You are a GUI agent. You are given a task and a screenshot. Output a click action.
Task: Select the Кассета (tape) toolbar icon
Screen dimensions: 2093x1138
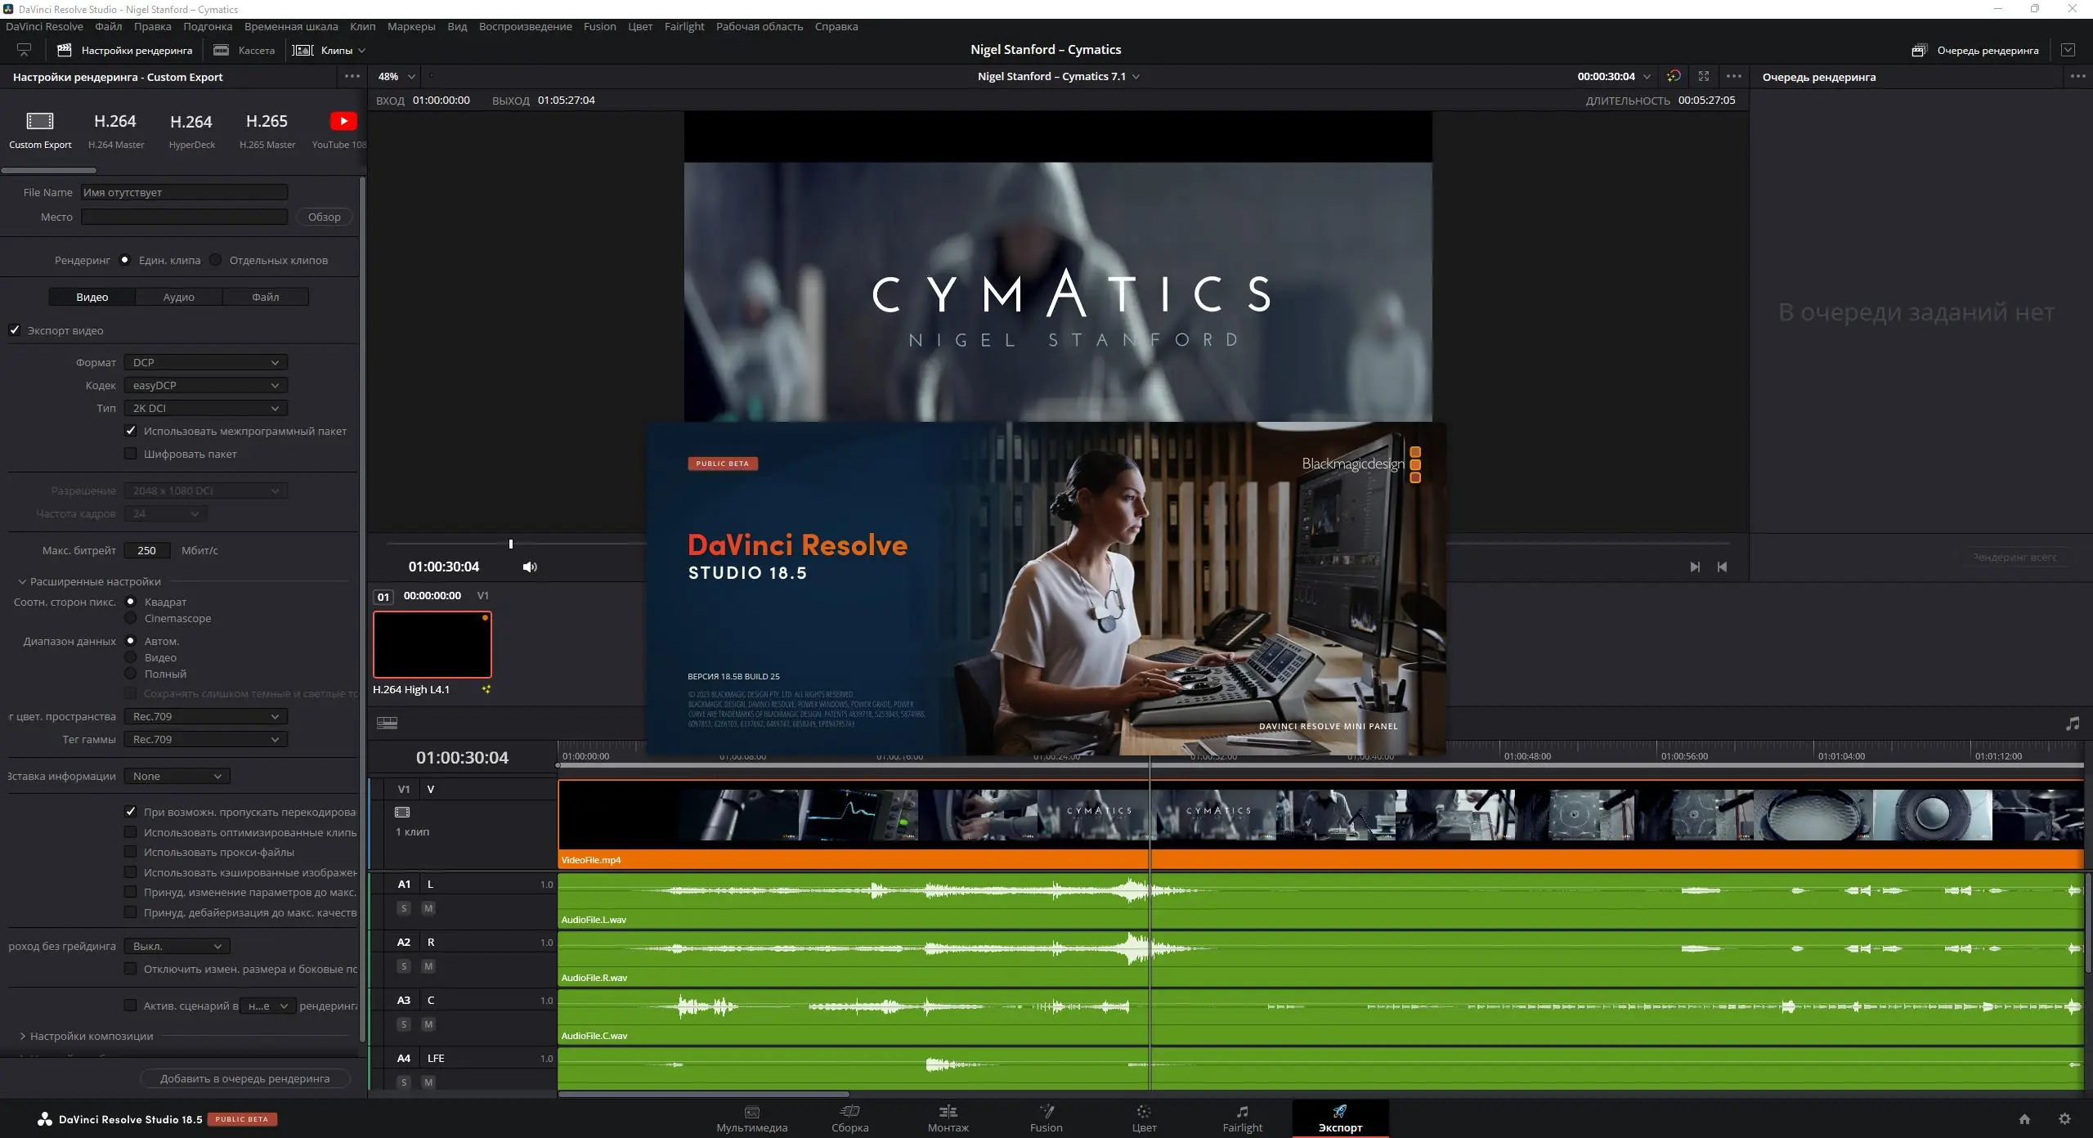221,50
